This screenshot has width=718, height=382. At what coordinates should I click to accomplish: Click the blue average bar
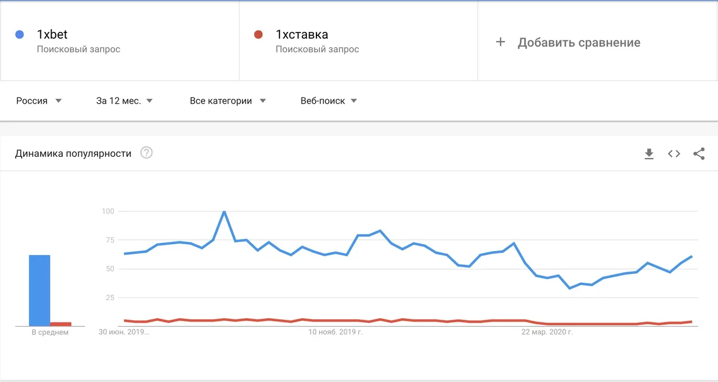click(x=40, y=290)
